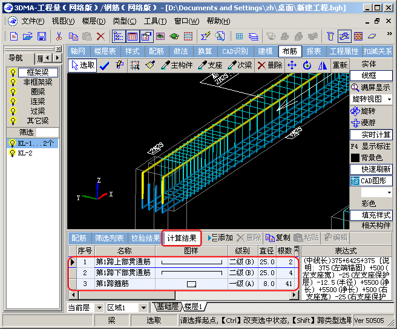Screen dimensions: 397x329
Task: Click navigation tab scroll-left arrow
Action: tap(48, 58)
